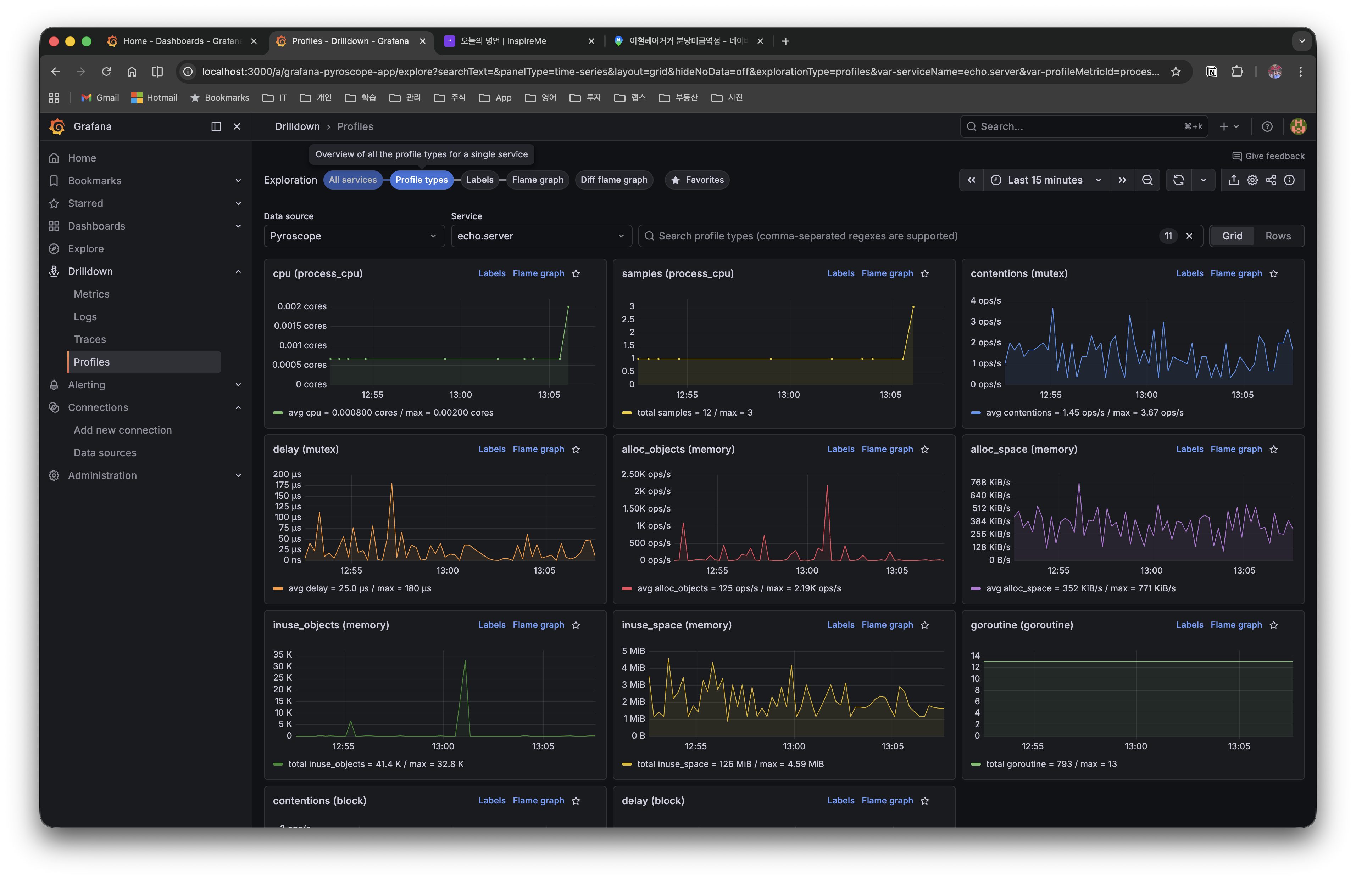The width and height of the screenshot is (1356, 880).
Task: Open Traces in the Drilldown menu
Action: (89, 339)
